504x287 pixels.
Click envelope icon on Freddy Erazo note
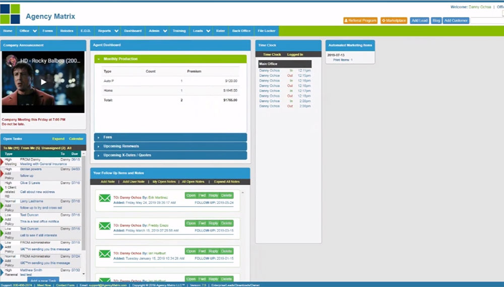105,226
